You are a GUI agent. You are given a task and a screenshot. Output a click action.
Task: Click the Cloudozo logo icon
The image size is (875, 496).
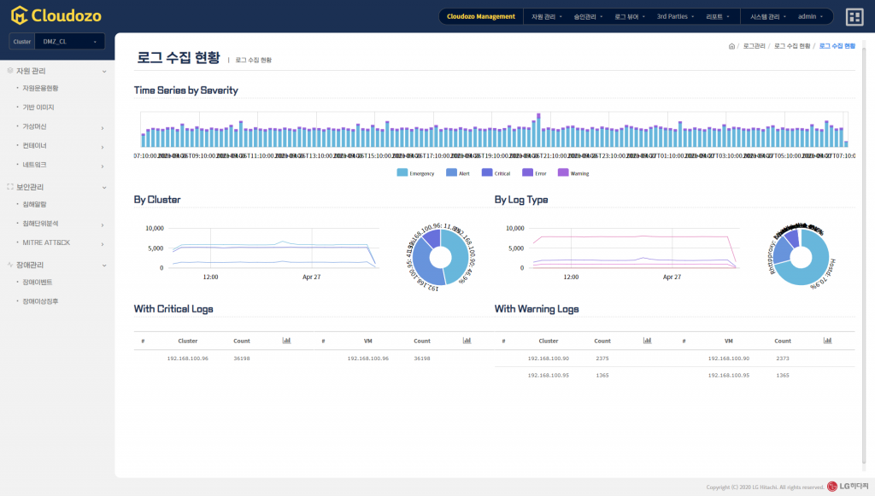click(x=19, y=15)
